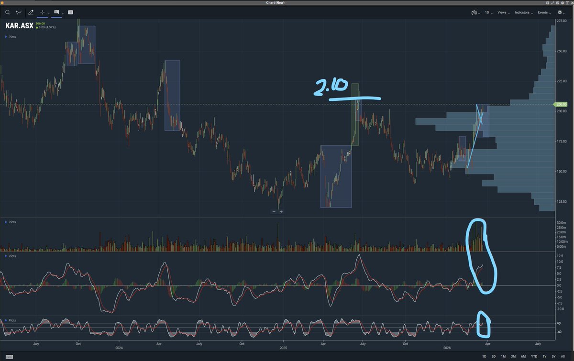This screenshot has width=574, height=361.
Task: Select the 1M time range
Action: tap(503, 357)
